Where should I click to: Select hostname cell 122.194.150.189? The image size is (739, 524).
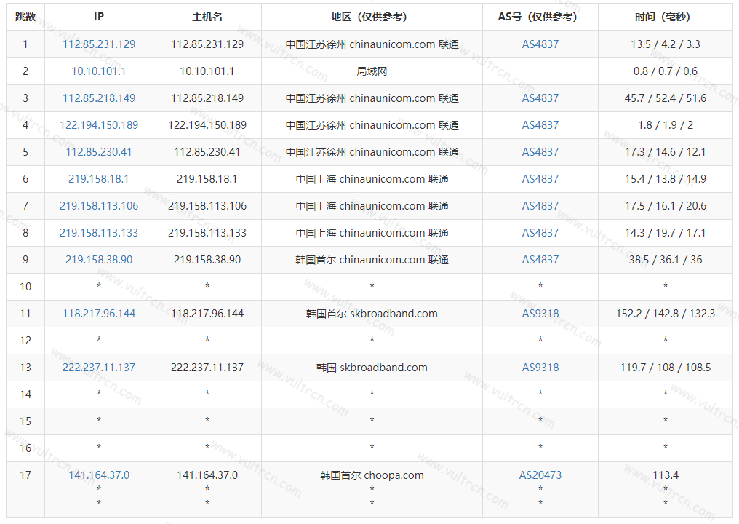(x=207, y=125)
